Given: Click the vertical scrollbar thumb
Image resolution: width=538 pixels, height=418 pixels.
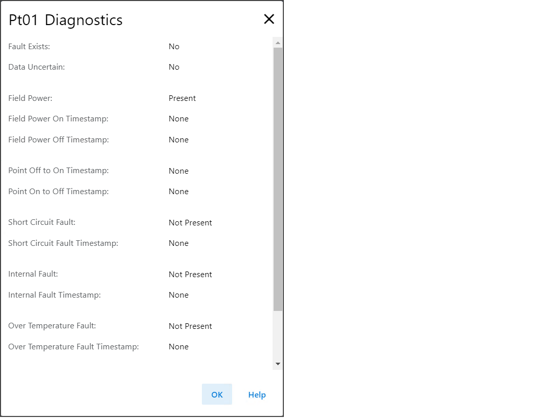Looking at the screenshot, I should coord(278,179).
